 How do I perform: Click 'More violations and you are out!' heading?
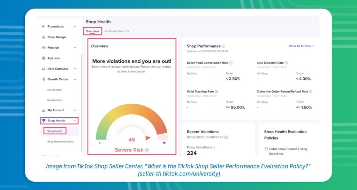click(132, 61)
